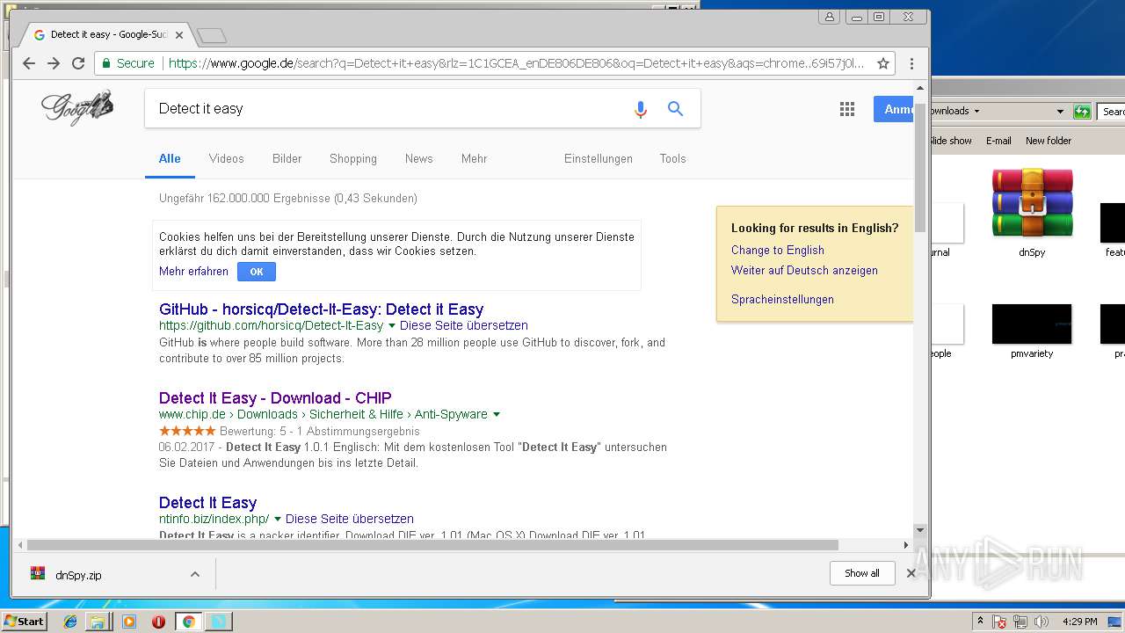Open the Explorer address history dropdown
Image resolution: width=1125 pixels, height=633 pixels.
(x=1060, y=112)
